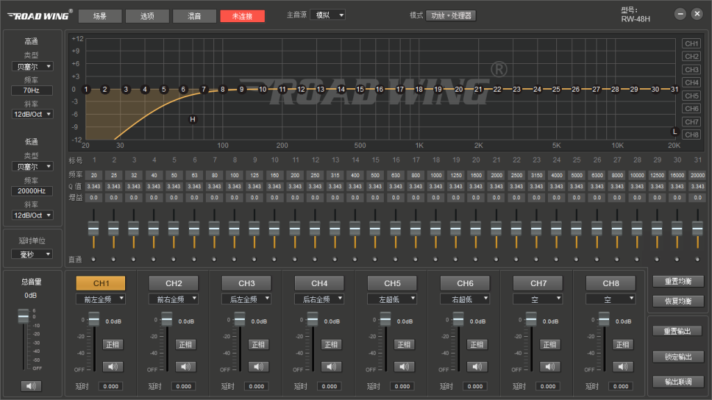This screenshot has height=400, width=712.
Task: Click the band 1 gain fader handle
Action: tap(94, 228)
